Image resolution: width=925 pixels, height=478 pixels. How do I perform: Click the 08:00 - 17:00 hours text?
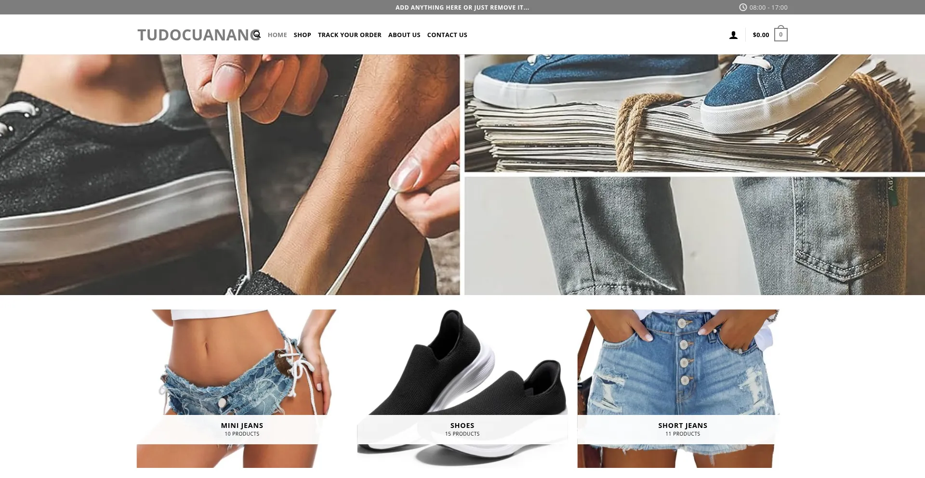click(768, 7)
